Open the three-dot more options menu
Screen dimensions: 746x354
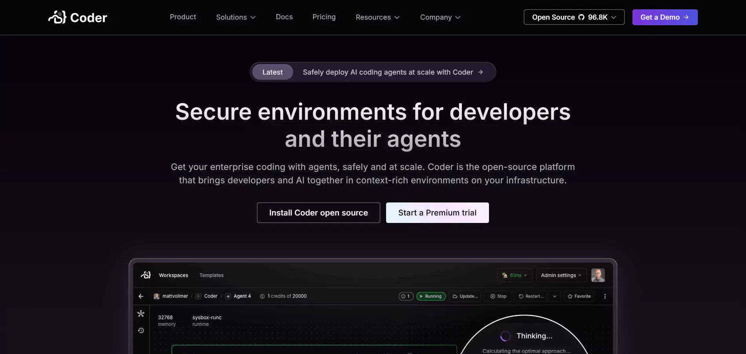click(605, 296)
